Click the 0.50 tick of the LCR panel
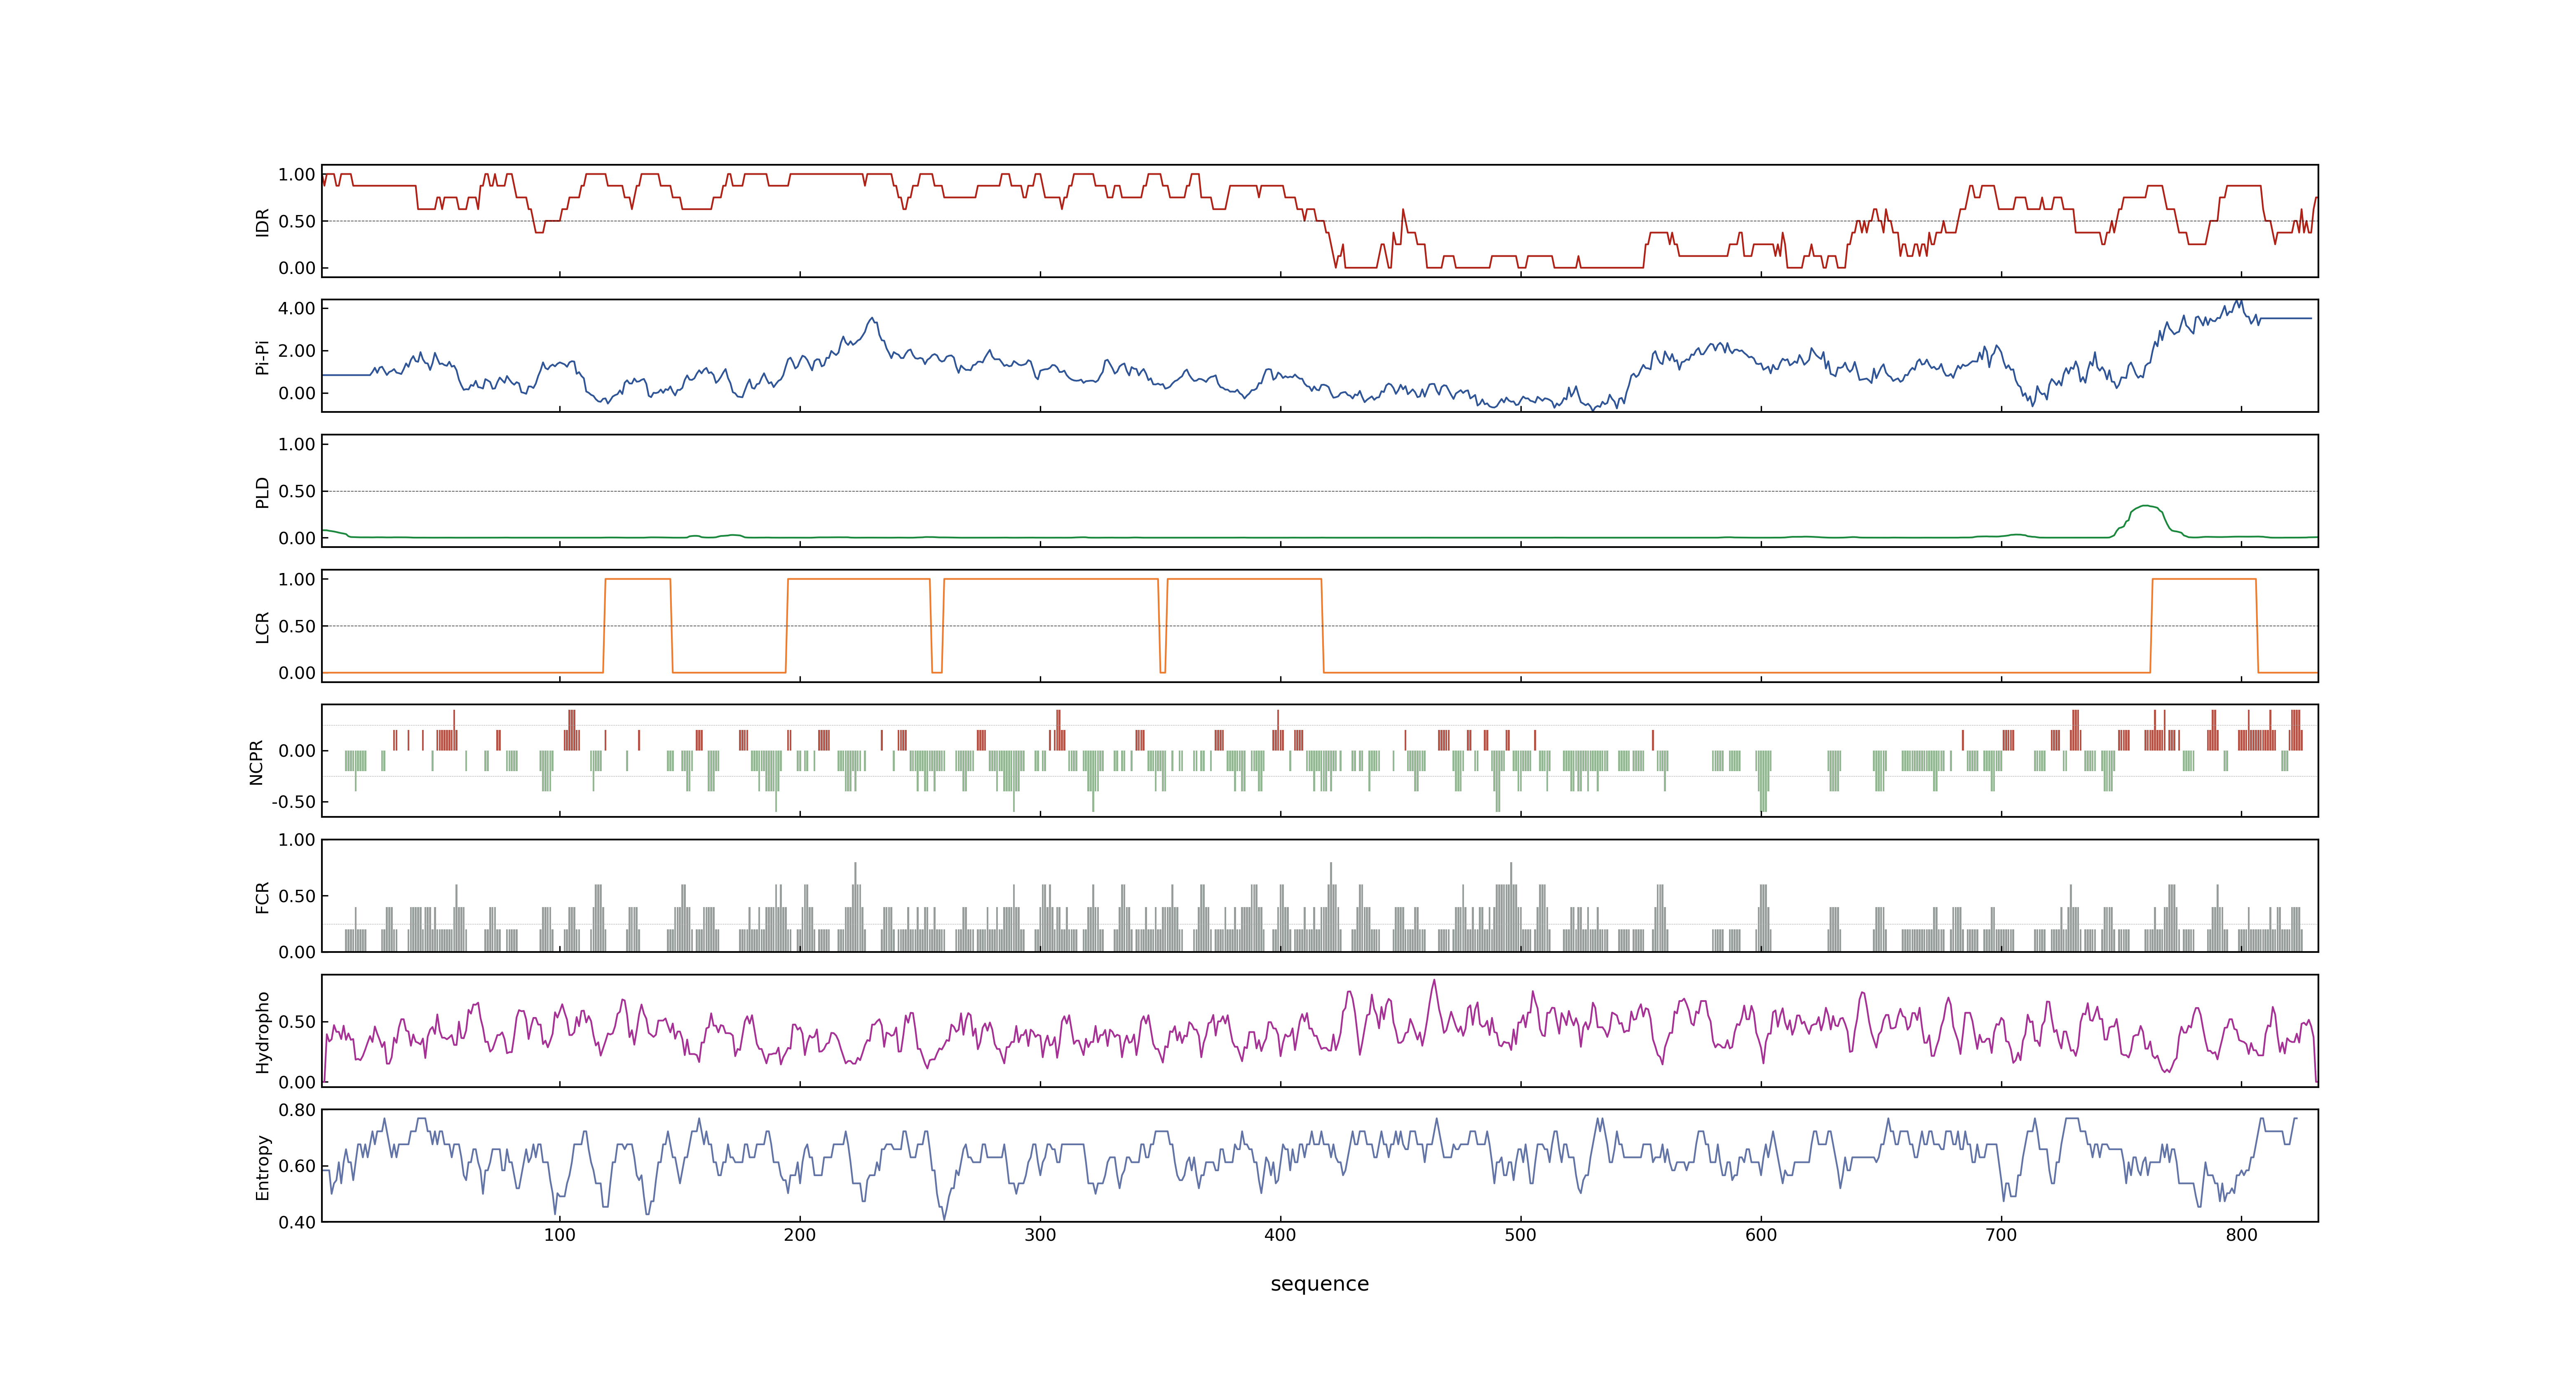This screenshot has width=2576, height=1373. pos(297,627)
